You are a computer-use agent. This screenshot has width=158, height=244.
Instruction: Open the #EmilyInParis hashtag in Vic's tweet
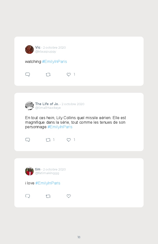click(54, 62)
